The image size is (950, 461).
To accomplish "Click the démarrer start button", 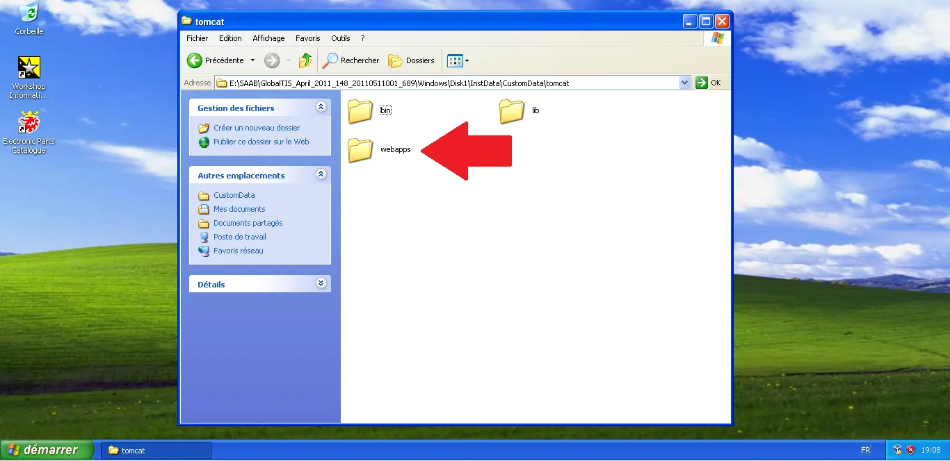I will (x=42, y=449).
